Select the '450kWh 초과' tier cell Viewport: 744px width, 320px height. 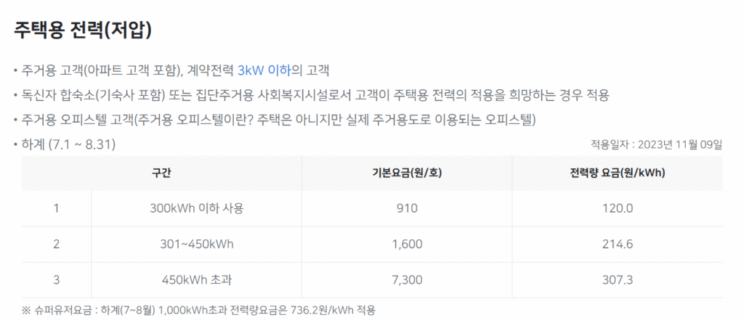coord(196,279)
